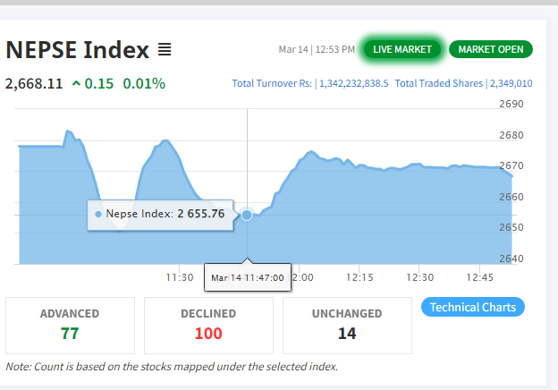Click the LIVE MARKET button

point(402,49)
